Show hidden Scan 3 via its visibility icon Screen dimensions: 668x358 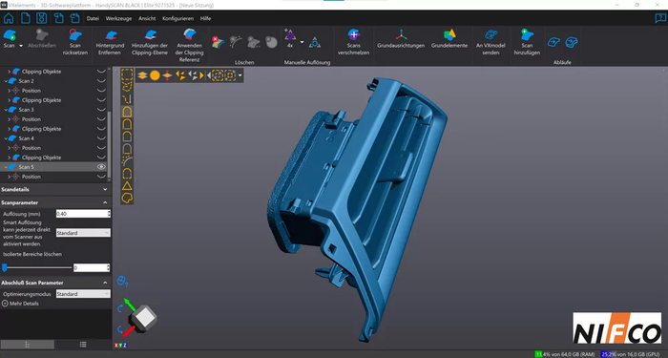point(101,110)
